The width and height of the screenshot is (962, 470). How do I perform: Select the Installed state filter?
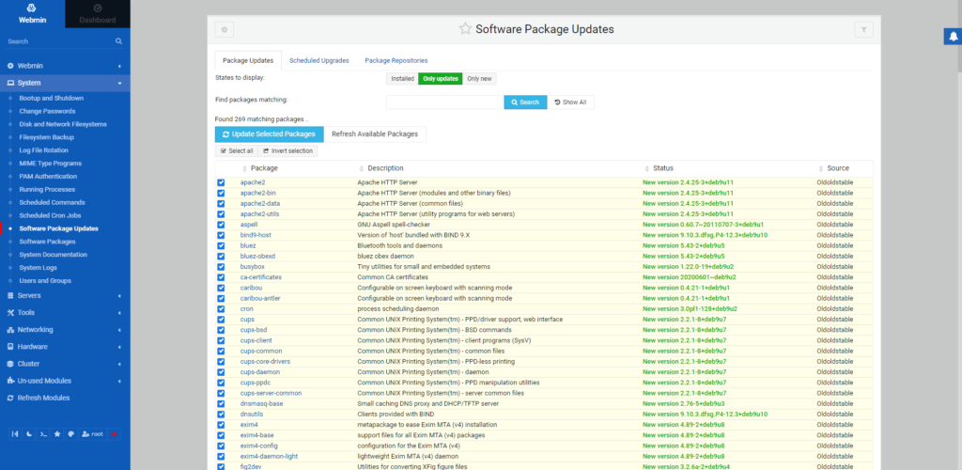click(402, 79)
